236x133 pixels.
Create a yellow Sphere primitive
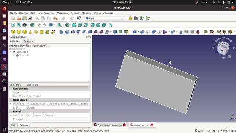tap(25, 32)
